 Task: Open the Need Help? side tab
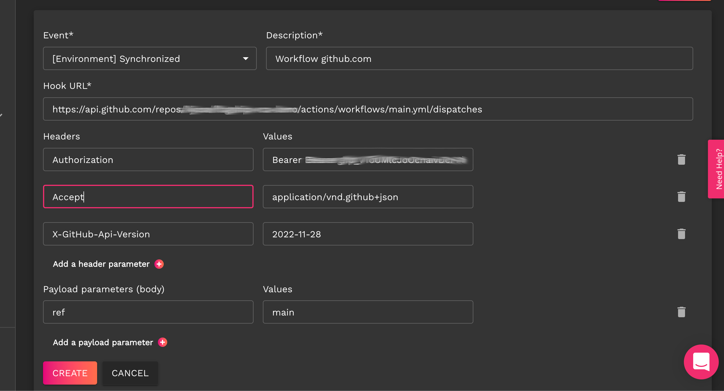click(717, 169)
